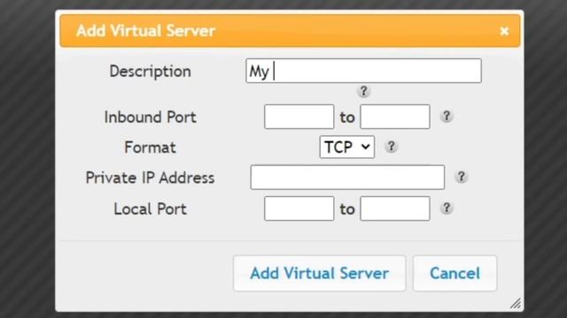Viewport: 567px width, 318px height.
Task: Click the Add Virtual Server button
Action: (x=320, y=273)
